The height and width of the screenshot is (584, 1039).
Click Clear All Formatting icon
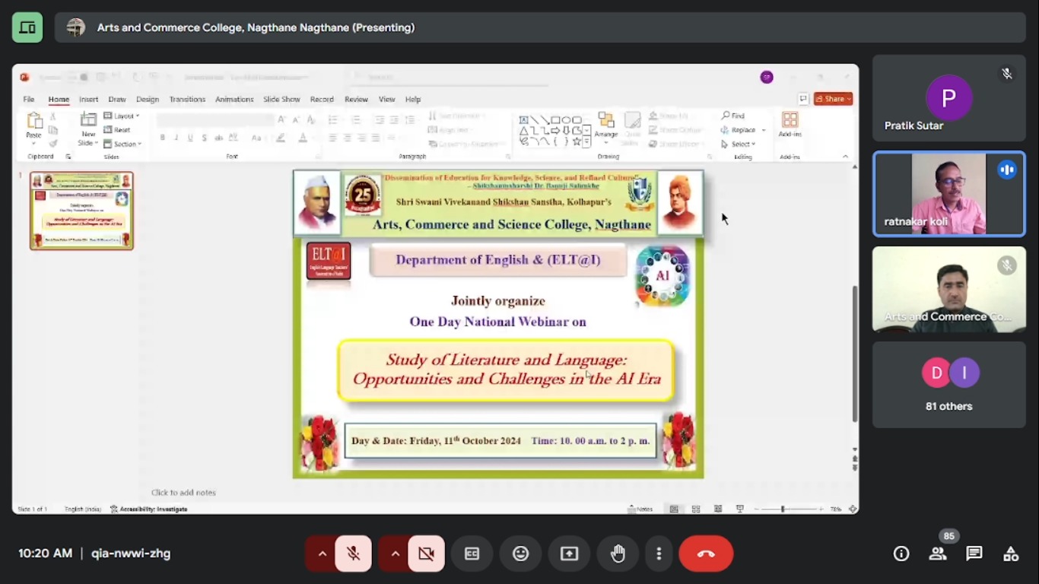click(310, 119)
